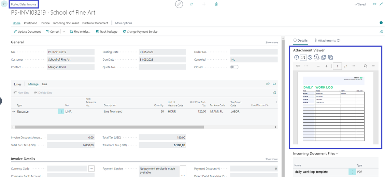The image size is (385, 177).
Task: Show more fields in General section
Action: click(271, 43)
